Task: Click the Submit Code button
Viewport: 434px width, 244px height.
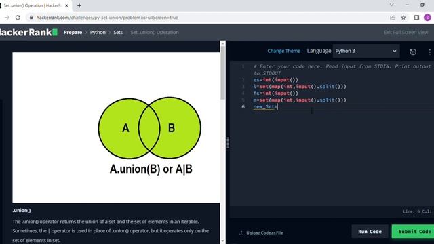Action: [414, 232]
